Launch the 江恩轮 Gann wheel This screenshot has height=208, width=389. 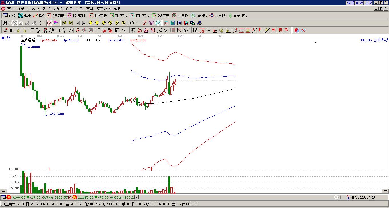click(180, 15)
